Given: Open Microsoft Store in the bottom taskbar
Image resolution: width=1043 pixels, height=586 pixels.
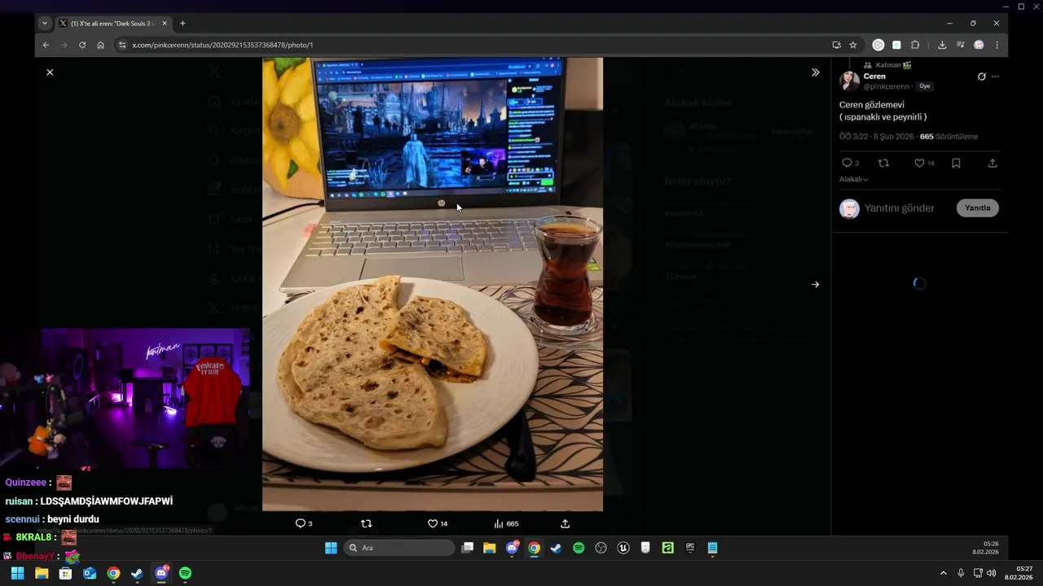Looking at the screenshot, I should 65,573.
